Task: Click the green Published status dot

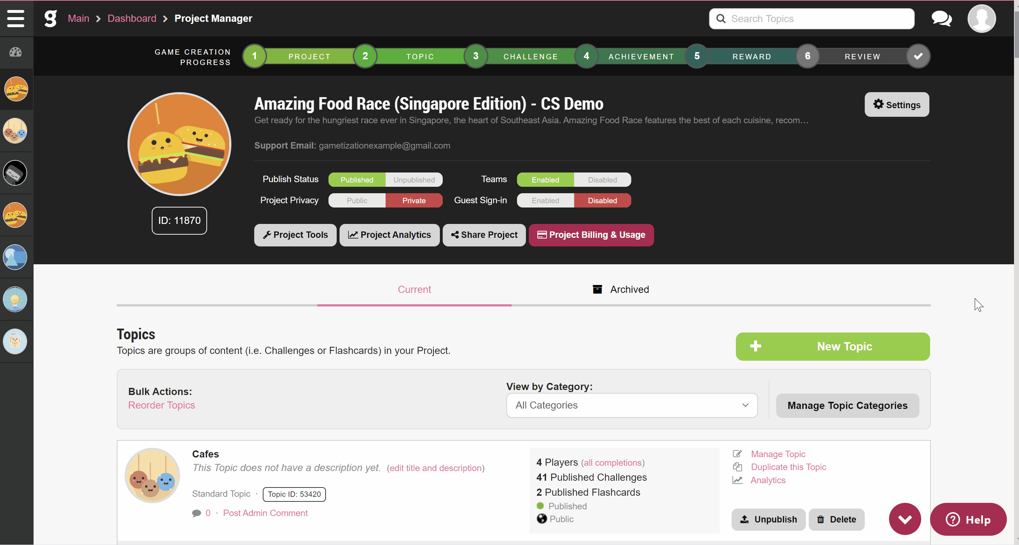Action: (540, 505)
